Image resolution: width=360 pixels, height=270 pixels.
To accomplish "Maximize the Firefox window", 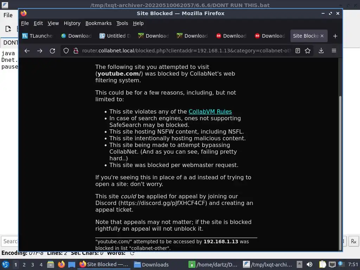I will pos(330,13).
